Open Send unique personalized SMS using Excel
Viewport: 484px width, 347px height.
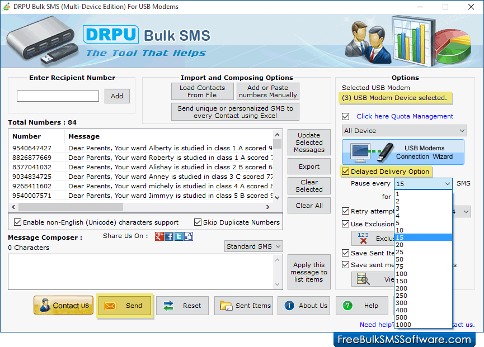235,112
